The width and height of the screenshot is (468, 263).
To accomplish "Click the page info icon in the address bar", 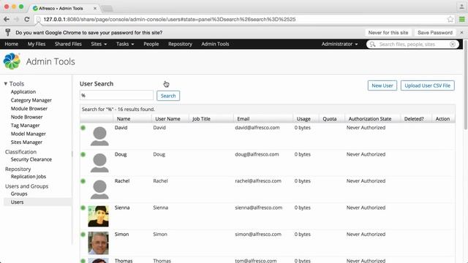I will pos(38,20).
